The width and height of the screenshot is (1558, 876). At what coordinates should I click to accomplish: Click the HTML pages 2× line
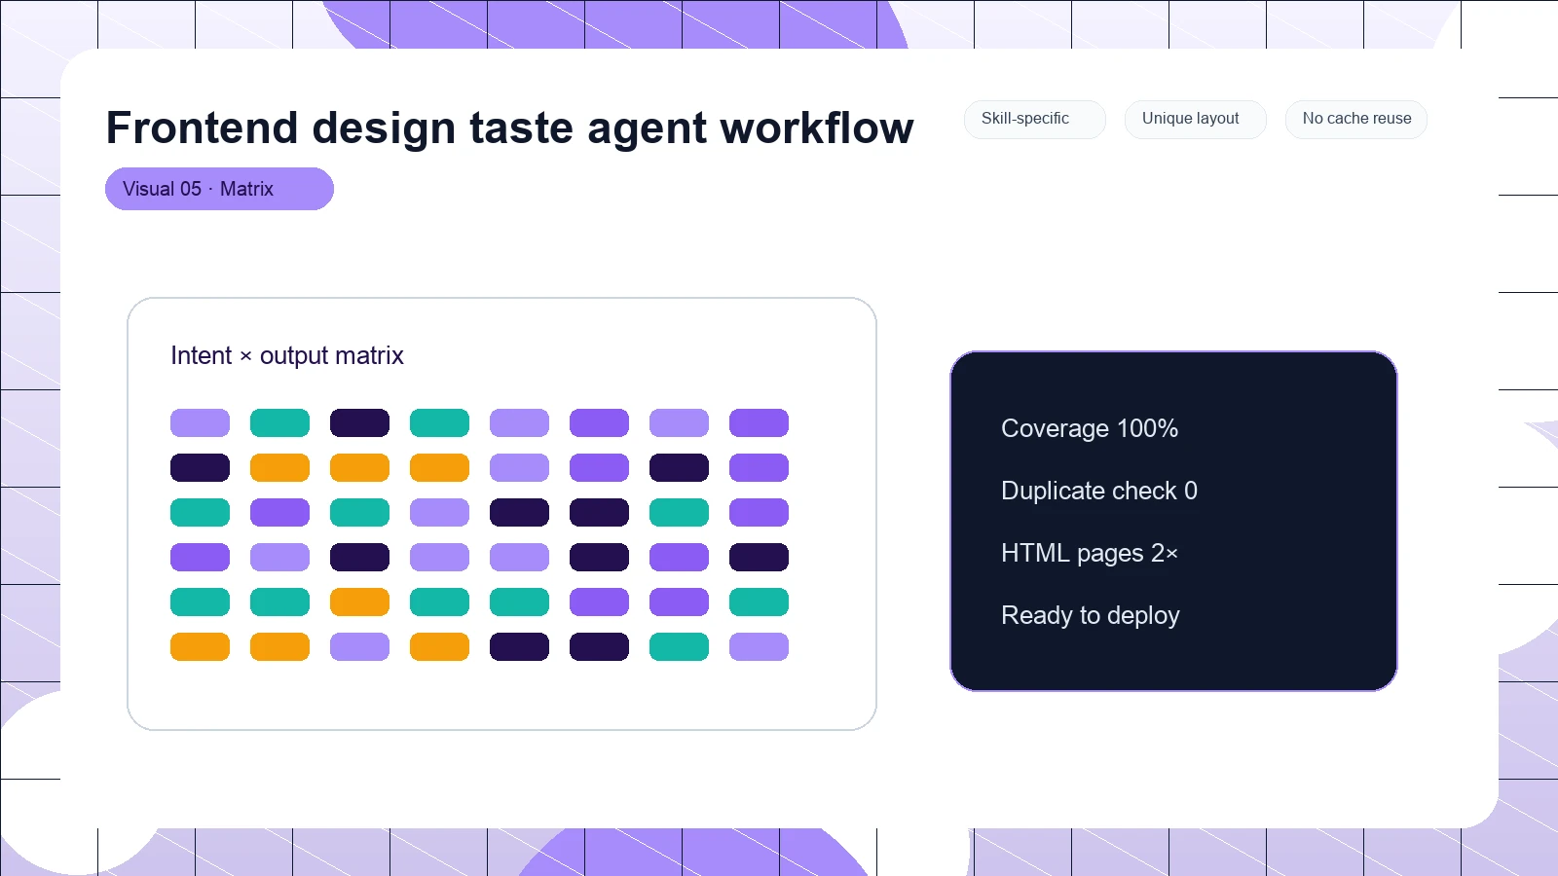[1089, 553]
